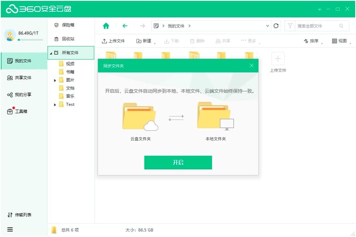Open the 新建 dropdown
356x237 pixels.
pyautogui.click(x=146, y=41)
